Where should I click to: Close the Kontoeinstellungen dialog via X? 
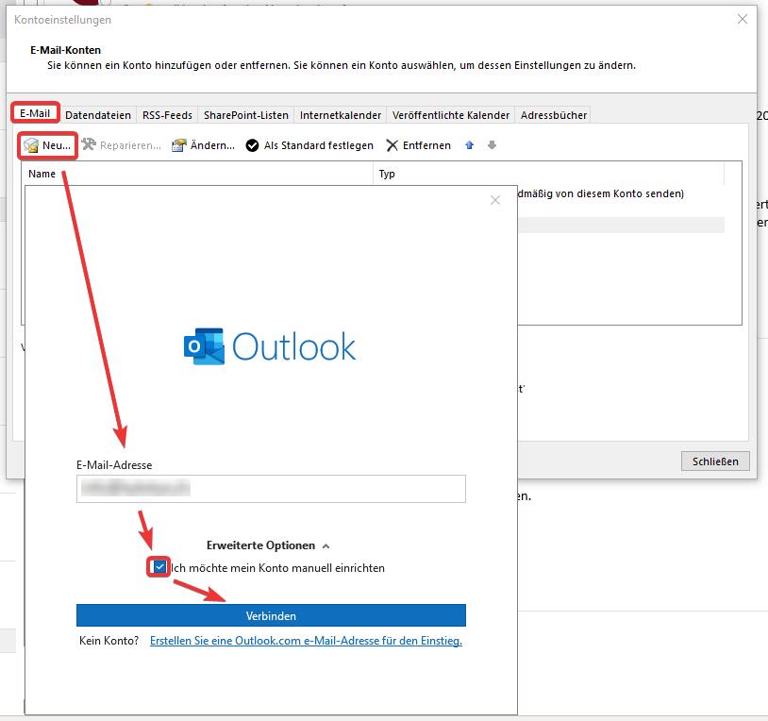coord(743,19)
